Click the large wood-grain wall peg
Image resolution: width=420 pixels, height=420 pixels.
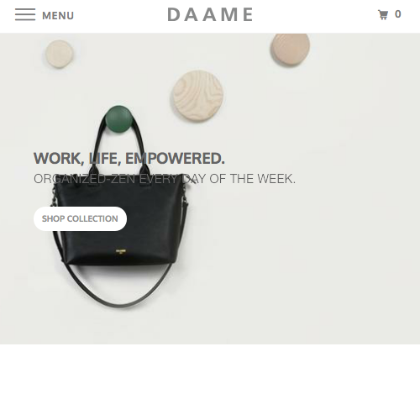198,96
